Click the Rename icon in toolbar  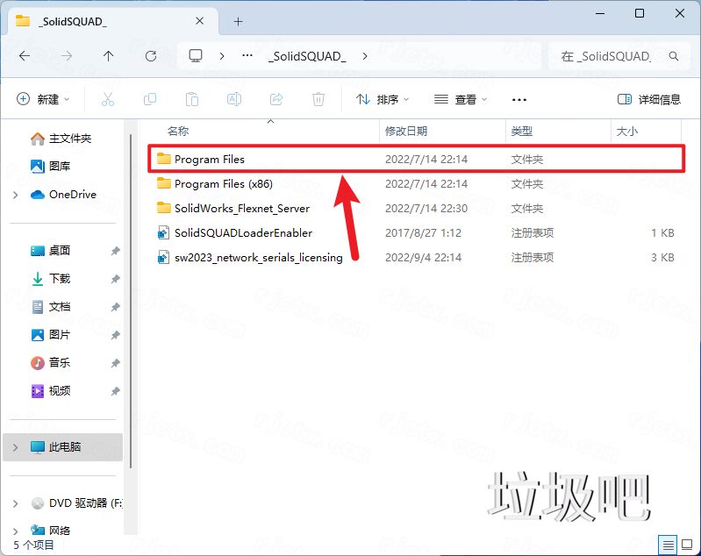tap(234, 99)
